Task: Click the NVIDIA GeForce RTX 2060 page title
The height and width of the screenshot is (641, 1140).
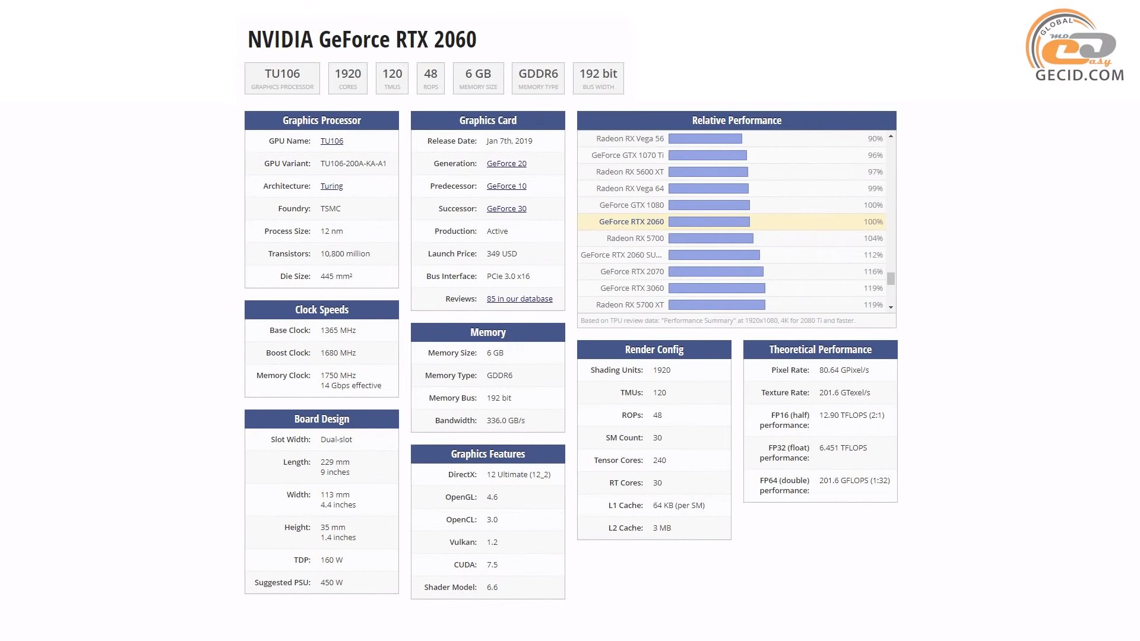Action: click(362, 39)
